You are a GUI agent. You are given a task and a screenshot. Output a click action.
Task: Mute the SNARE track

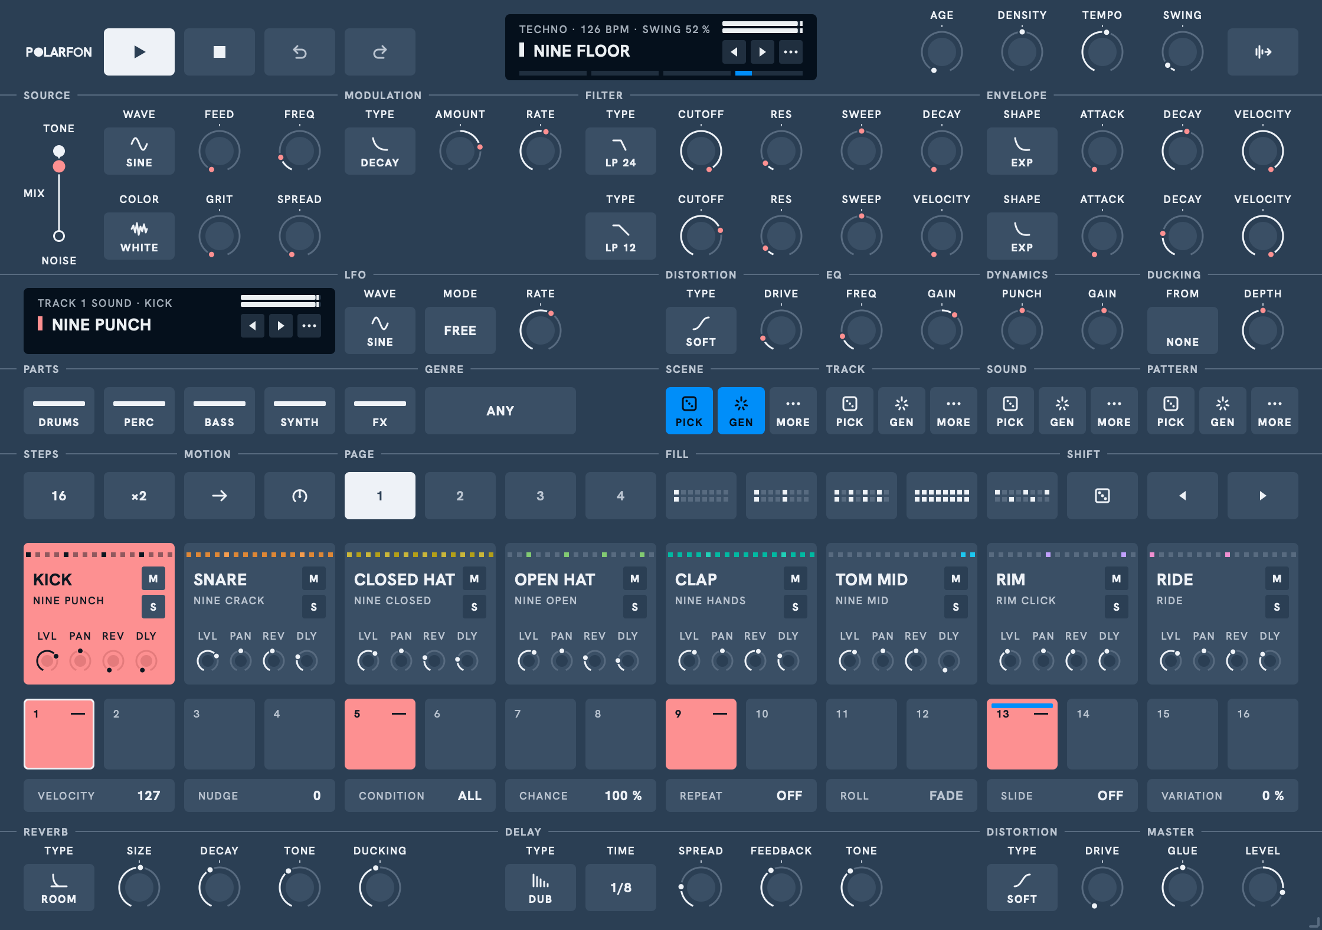pyautogui.click(x=314, y=579)
